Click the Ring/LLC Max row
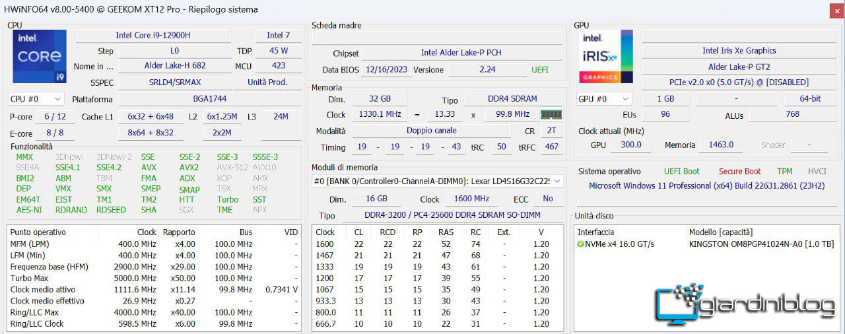The height and width of the screenshot is (334, 845). click(154, 312)
